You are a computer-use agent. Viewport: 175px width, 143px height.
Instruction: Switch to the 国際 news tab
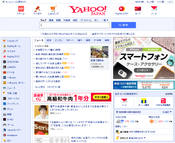click(x=88, y=40)
